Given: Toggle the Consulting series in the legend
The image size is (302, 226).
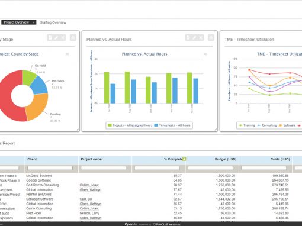Looking at the screenshot, I should click(x=267, y=125).
